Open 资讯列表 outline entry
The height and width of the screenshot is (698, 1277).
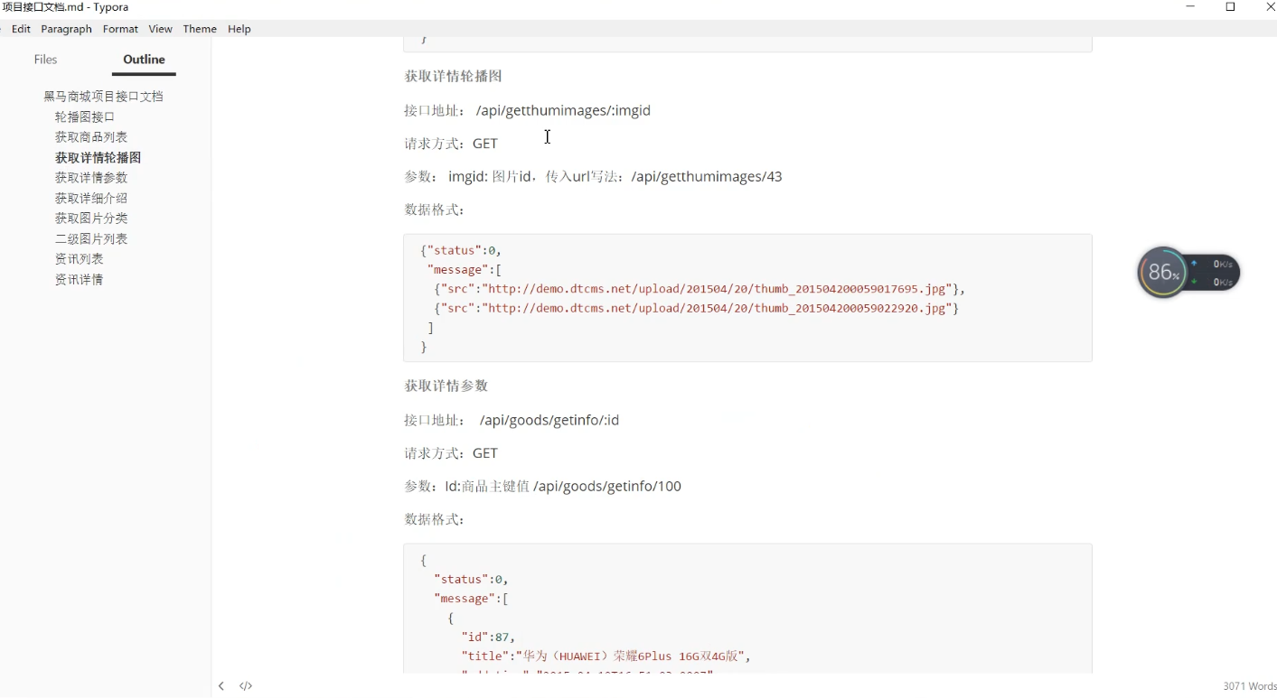[x=80, y=259]
